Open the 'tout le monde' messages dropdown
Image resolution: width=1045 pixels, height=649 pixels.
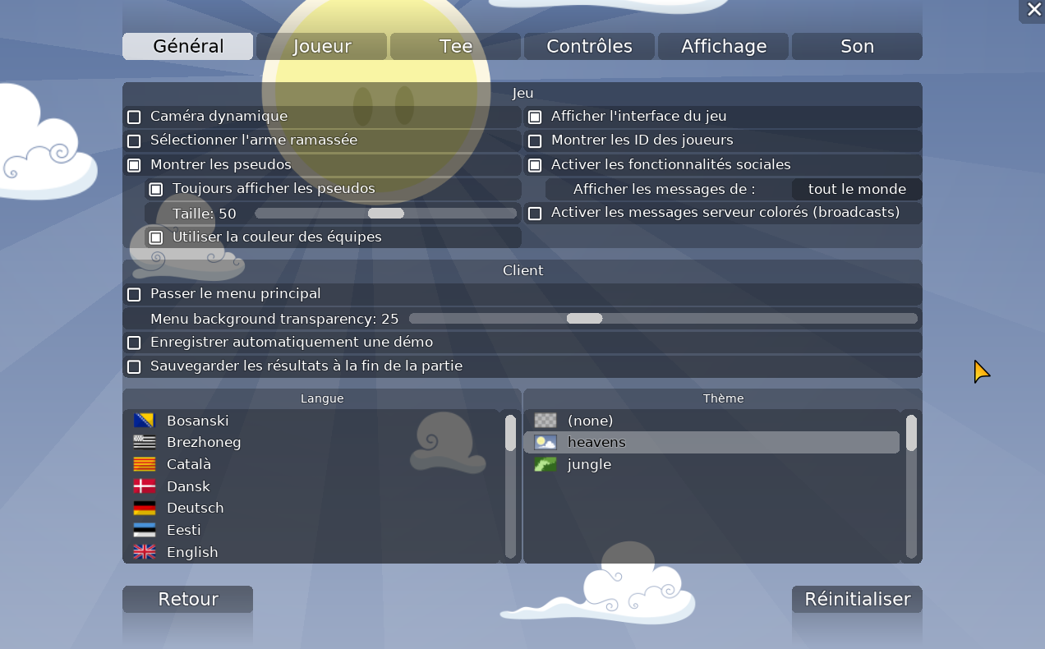[856, 190]
